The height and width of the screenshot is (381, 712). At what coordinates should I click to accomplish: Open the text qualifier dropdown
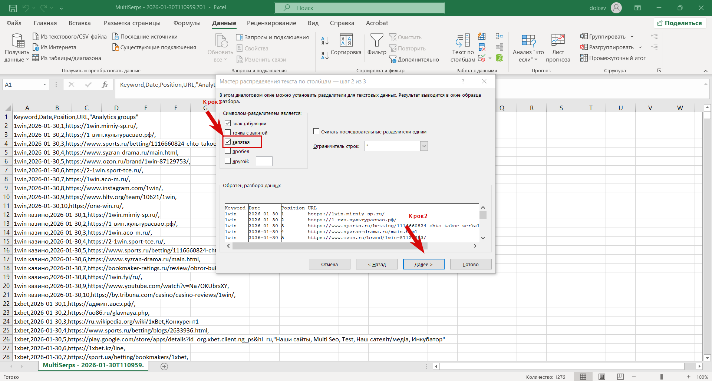[424, 146]
